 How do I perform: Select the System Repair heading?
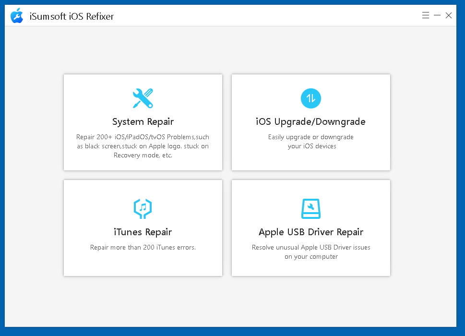click(x=143, y=121)
